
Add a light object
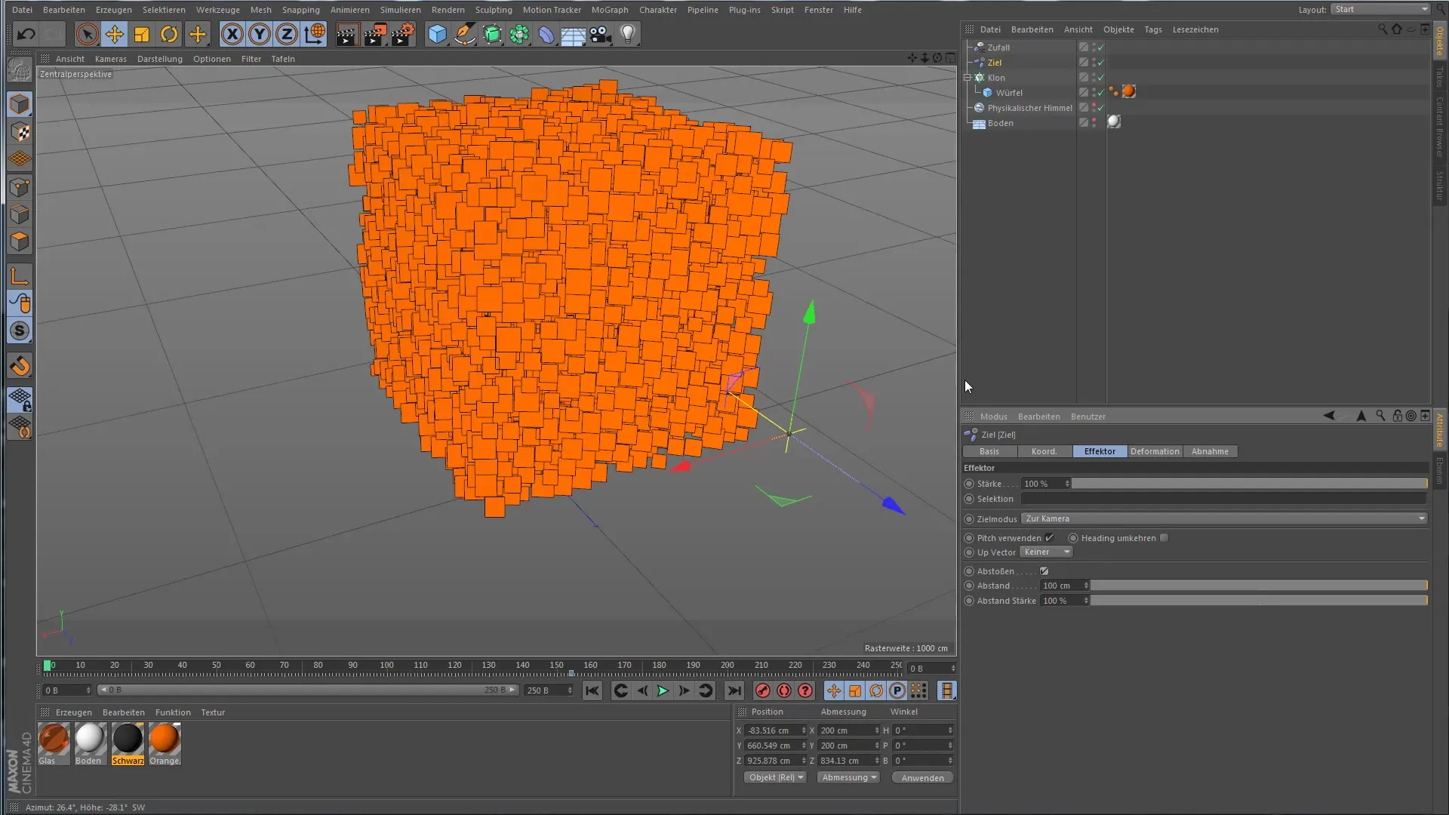coord(628,34)
